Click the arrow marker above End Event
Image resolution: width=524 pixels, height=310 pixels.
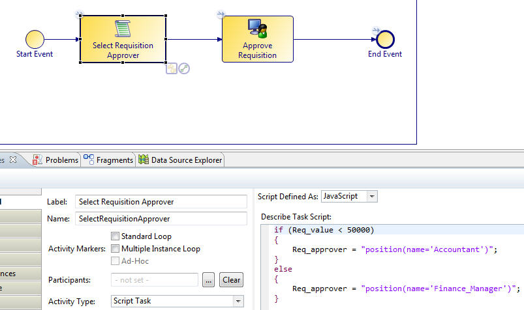[376, 31]
